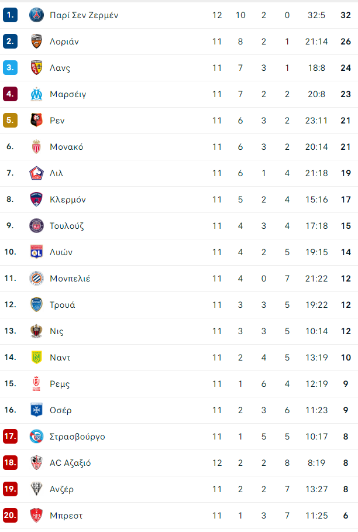Open the Μπρεστ team link
Image resolution: width=358 pixels, height=532 pixels.
pyautogui.click(x=66, y=516)
